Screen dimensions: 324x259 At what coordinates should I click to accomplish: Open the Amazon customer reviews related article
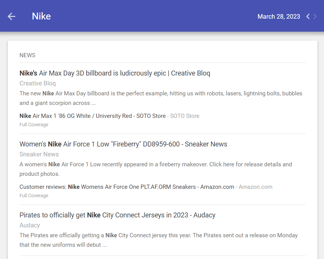(127, 187)
